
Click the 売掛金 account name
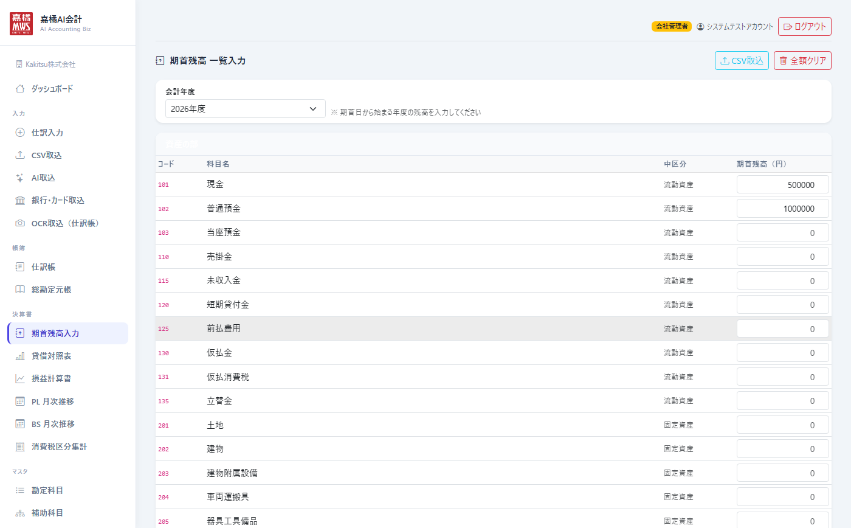(219, 257)
